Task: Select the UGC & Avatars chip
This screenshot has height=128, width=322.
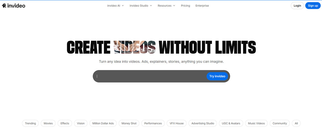Action: (x=231, y=123)
